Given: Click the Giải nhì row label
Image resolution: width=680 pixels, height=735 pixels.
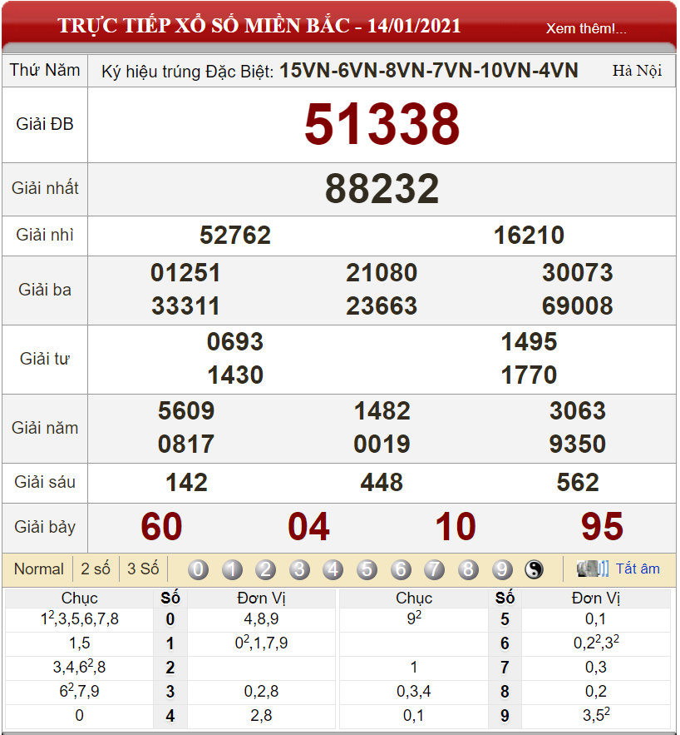Looking at the screenshot, I should (45, 235).
